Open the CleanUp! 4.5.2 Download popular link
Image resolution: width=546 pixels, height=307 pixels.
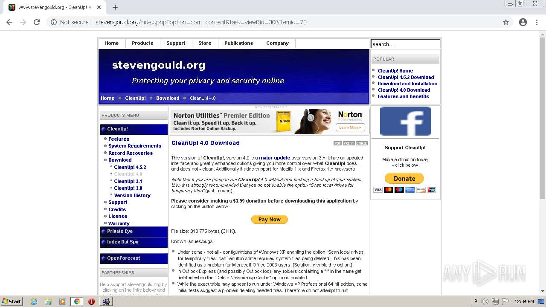pyautogui.click(x=406, y=77)
